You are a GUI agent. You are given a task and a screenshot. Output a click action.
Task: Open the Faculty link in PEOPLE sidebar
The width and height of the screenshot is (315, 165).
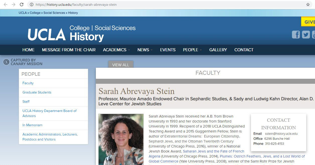click(28, 83)
